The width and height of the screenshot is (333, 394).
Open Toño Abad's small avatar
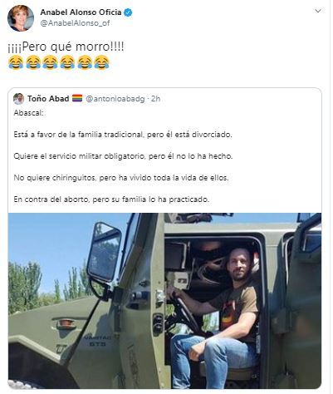pos(18,99)
